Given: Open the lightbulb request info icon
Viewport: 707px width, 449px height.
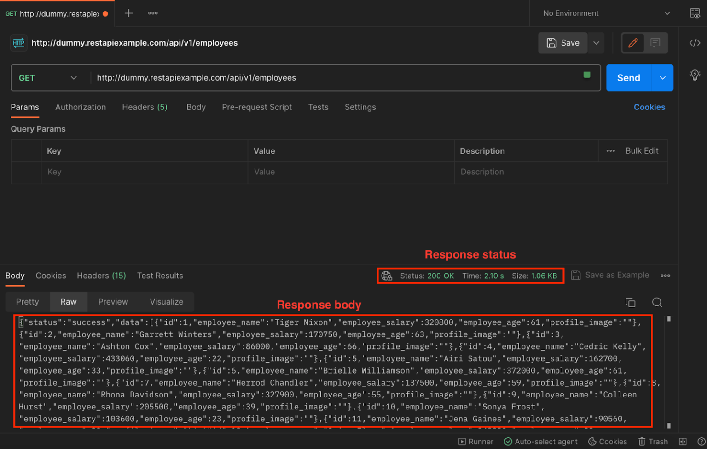Looking at the screenshot, I should point(695,75).
